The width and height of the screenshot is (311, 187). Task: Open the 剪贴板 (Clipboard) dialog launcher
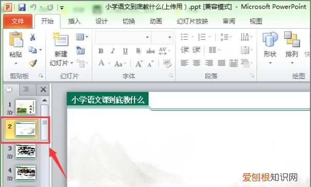tap(41, 76)
